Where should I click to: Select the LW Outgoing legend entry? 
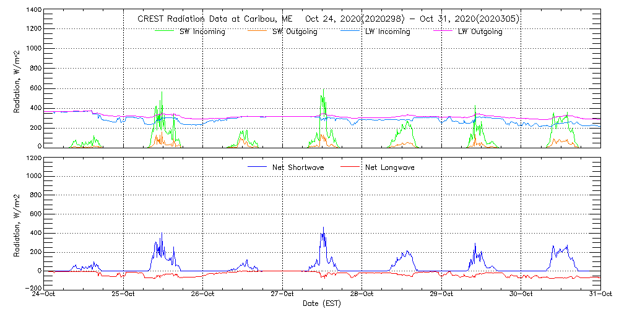(x=480, y=32)
